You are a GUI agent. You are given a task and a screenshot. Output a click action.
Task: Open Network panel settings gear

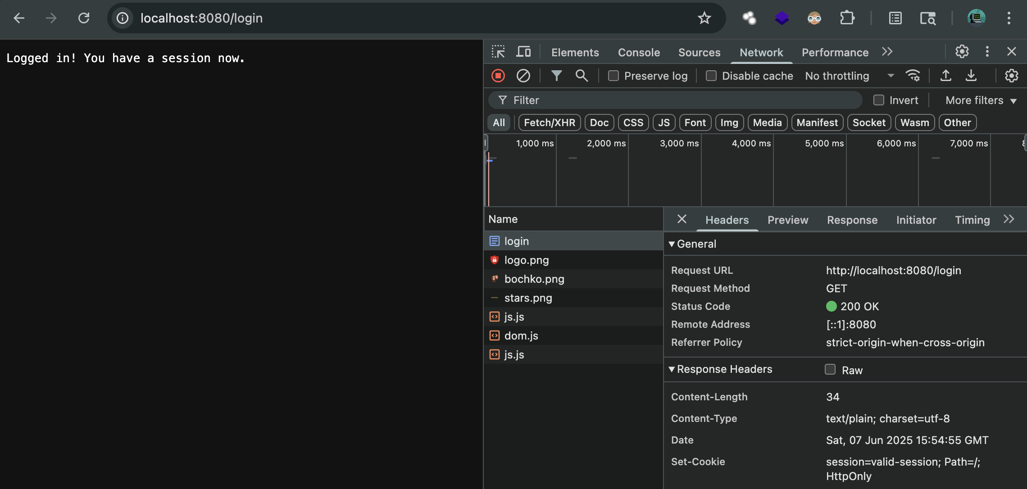tap(1012, 76)
